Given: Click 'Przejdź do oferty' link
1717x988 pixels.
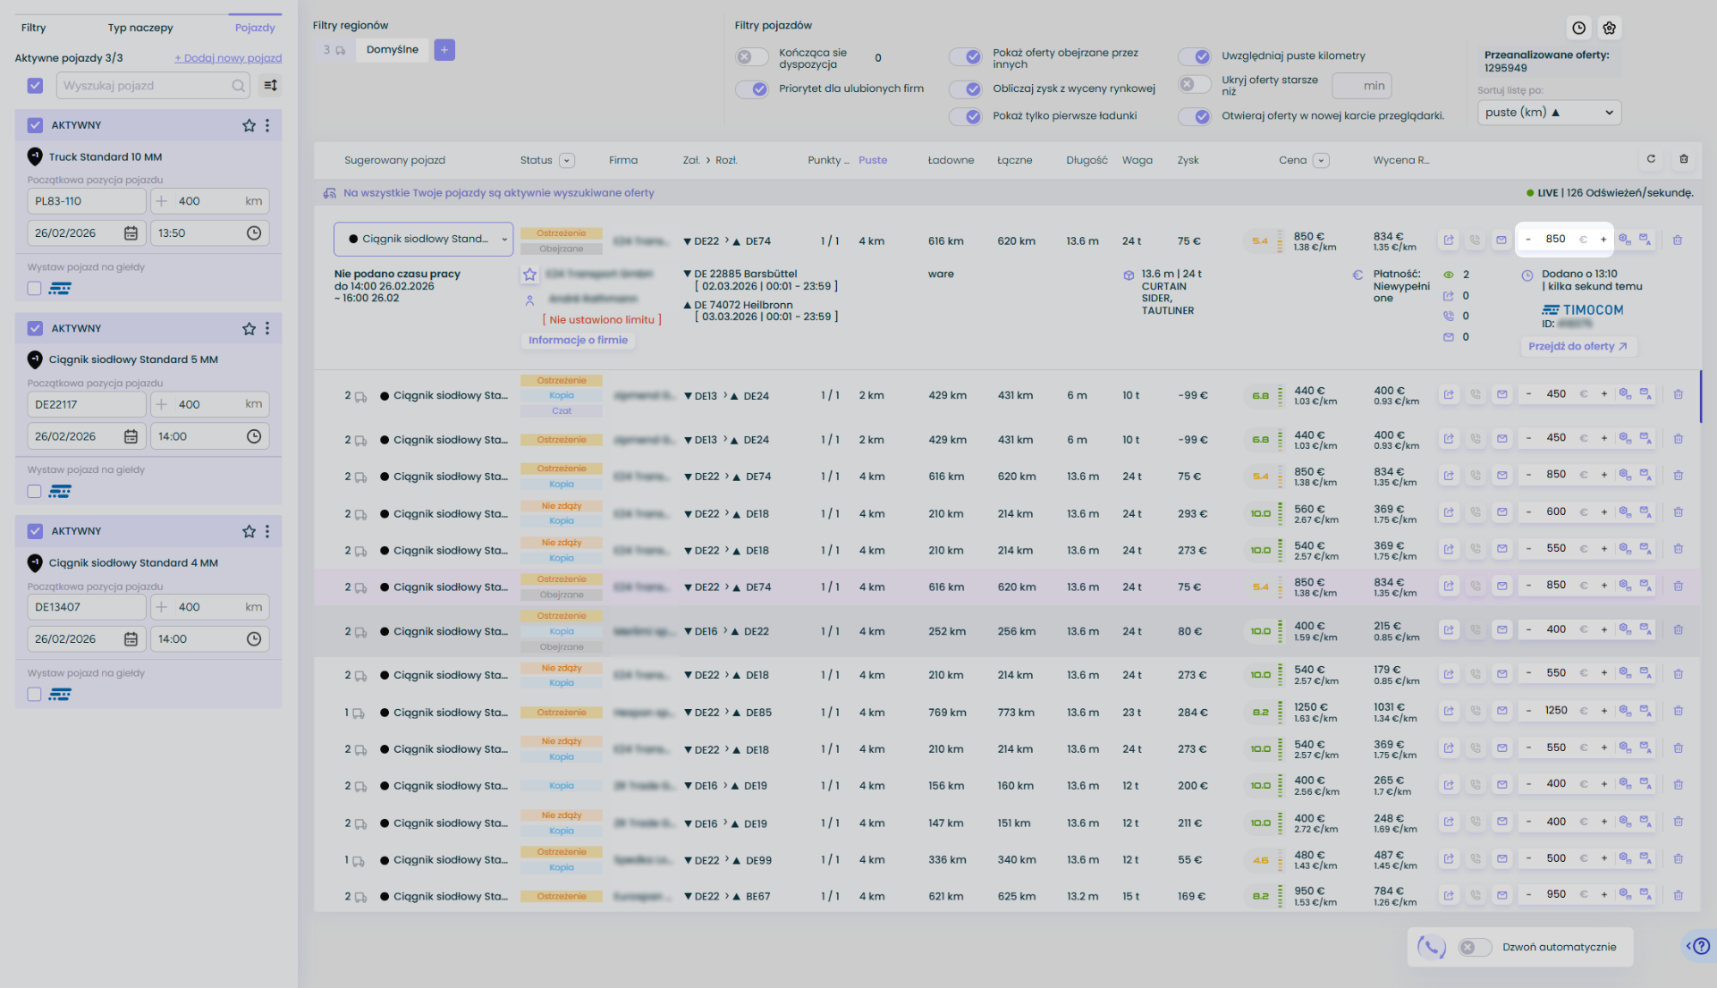Looking at the screenshot, I should click(x=1577, y=347).
